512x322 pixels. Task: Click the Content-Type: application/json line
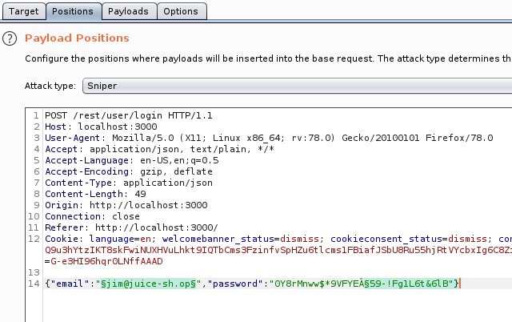(129, 183)
